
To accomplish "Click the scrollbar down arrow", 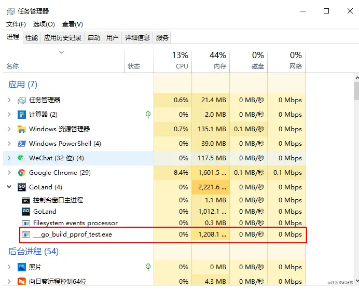I will tap(357, 281).
